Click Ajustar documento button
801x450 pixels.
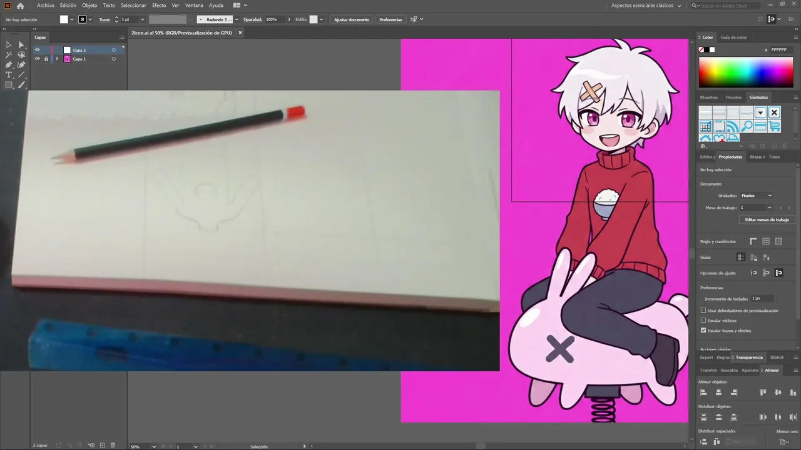(352, 19)
